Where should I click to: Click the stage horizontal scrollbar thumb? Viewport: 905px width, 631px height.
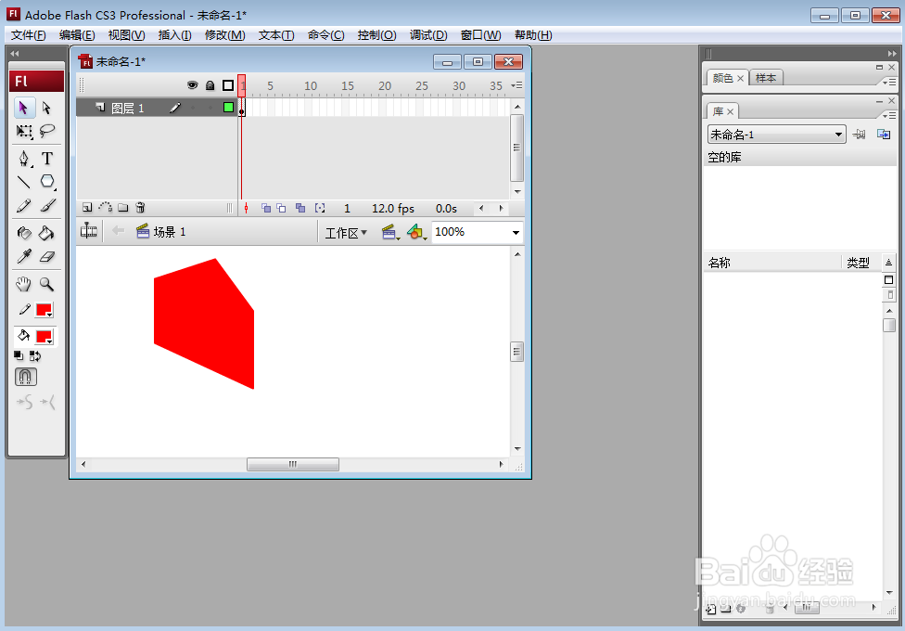[293, 465]
